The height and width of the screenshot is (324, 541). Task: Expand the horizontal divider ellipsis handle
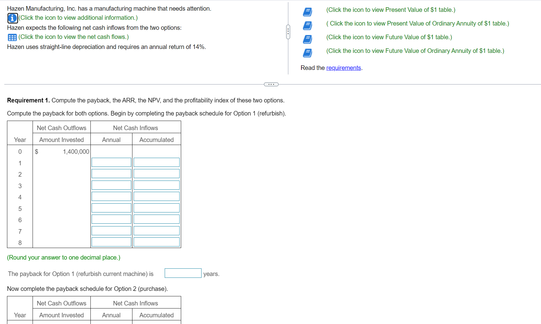pyautogui.click(x=271, y=84)
